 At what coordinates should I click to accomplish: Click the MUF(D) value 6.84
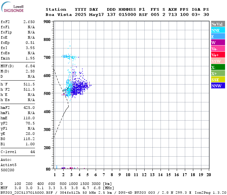30,66
